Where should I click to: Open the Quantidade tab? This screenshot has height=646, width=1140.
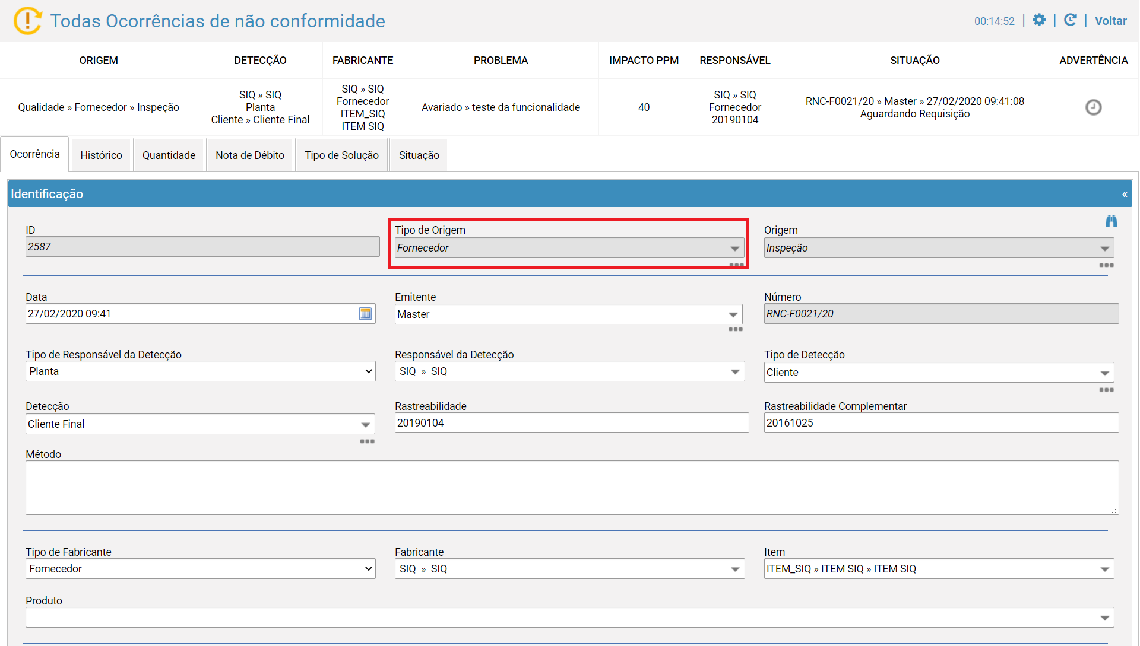[x=169, y=155]
